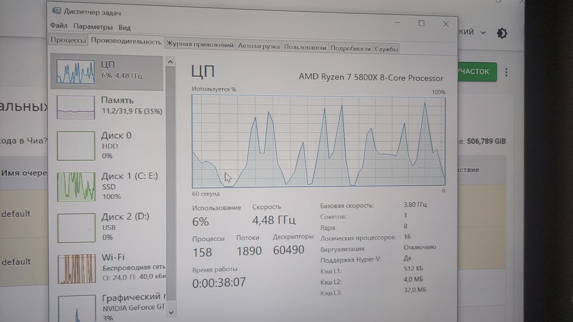Viewport: 573px width, 322px height.
Task: Open the Файл menu
Action: (x=59, y=26)
